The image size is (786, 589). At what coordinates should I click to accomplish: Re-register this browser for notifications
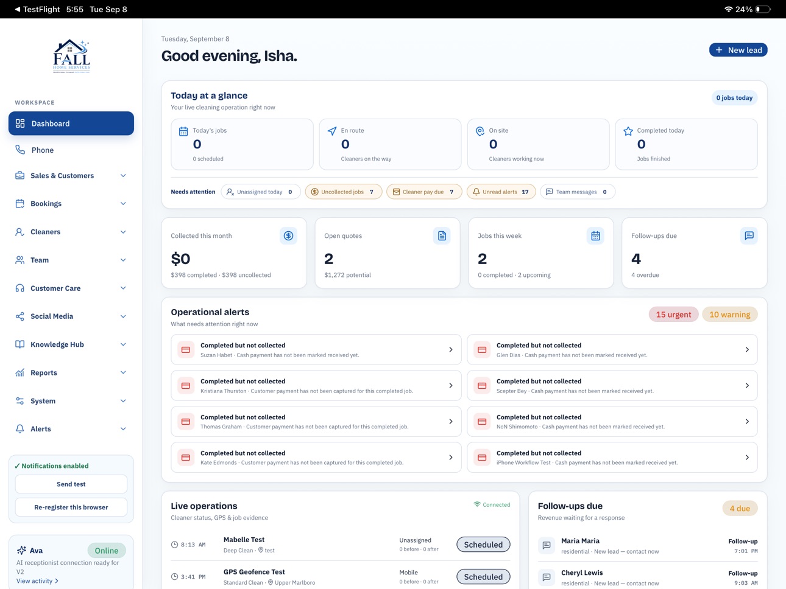tap(71, 507)
